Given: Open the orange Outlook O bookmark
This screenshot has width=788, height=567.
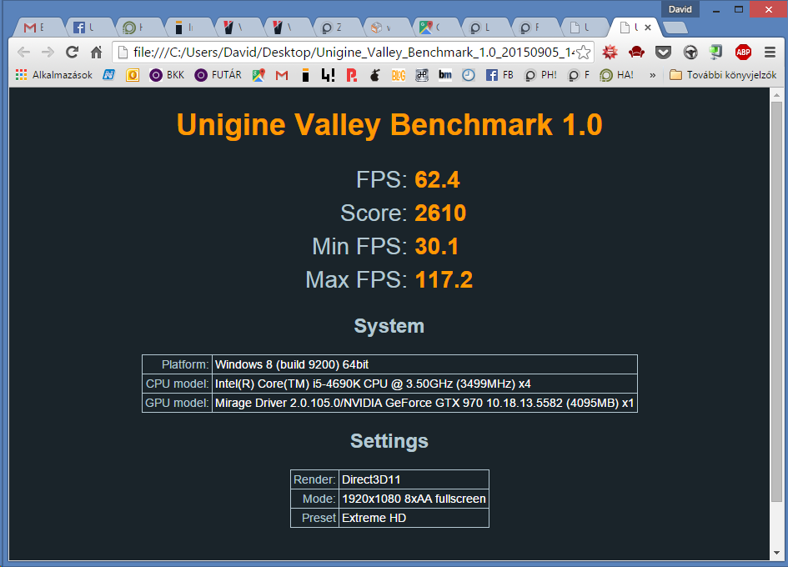Looking at the screenshot, I should pos(133,75).
